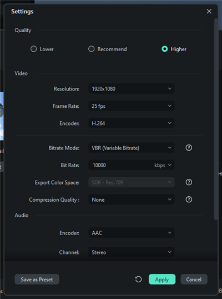Click the Compression Quality : label
Image resolution: width=222 pixels, height=299 pixels.
54,200
